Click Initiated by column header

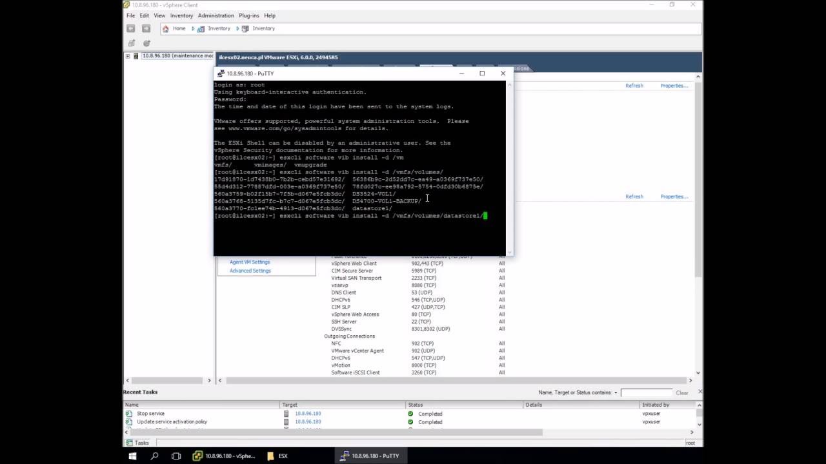(668, 405)
